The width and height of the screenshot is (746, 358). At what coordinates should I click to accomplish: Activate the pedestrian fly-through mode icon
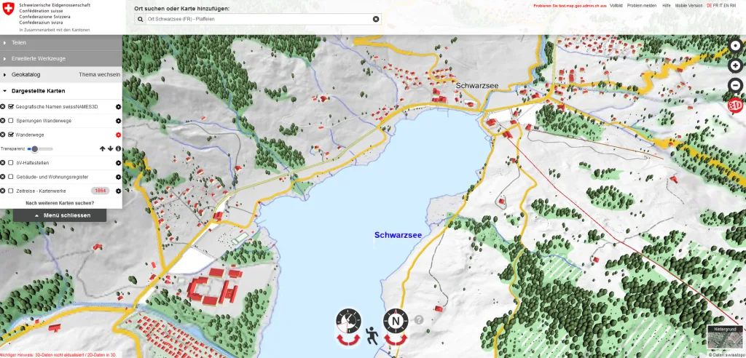(372, 336)
